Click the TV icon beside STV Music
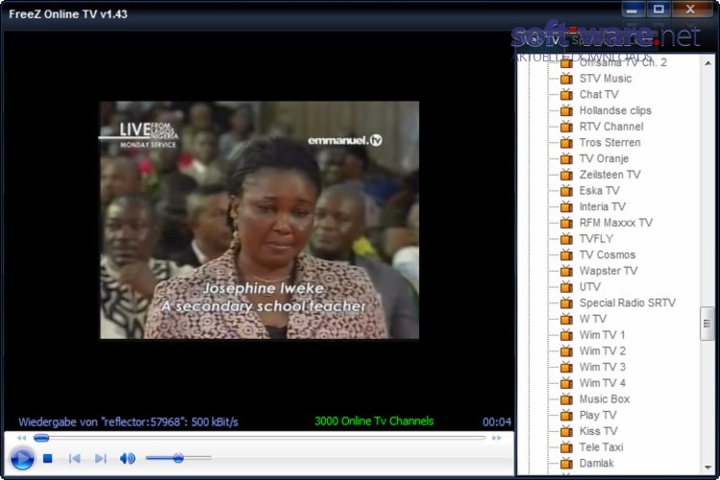Image resolution: width=720 pixels, height=480 pixels. pyautogui.click(x=566, y=79)
